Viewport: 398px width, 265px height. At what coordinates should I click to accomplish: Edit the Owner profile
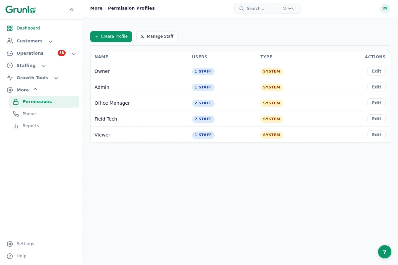(x=376, y=71)
